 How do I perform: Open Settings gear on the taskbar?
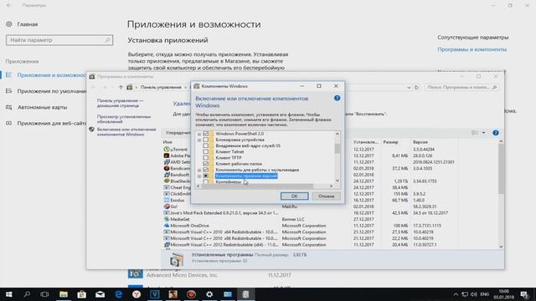(209, 294)
